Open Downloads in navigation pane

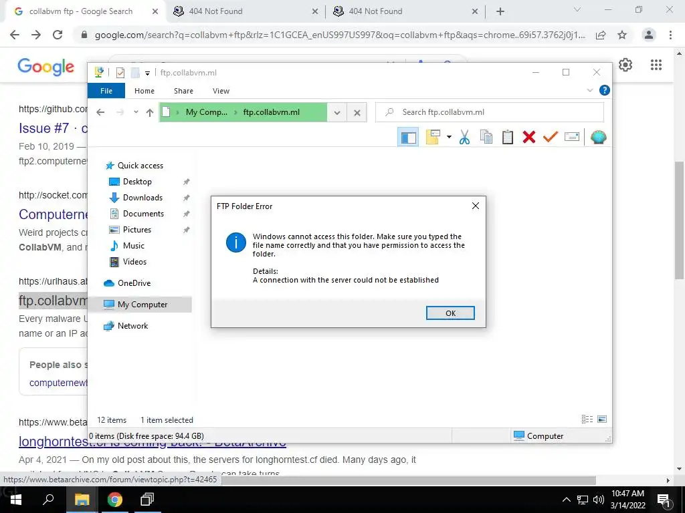coord(142,198)
